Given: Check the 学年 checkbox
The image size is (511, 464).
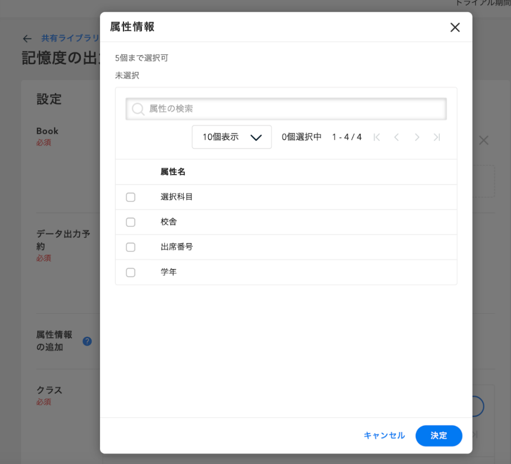Looking at the screenshot, I should pos(131,272).
